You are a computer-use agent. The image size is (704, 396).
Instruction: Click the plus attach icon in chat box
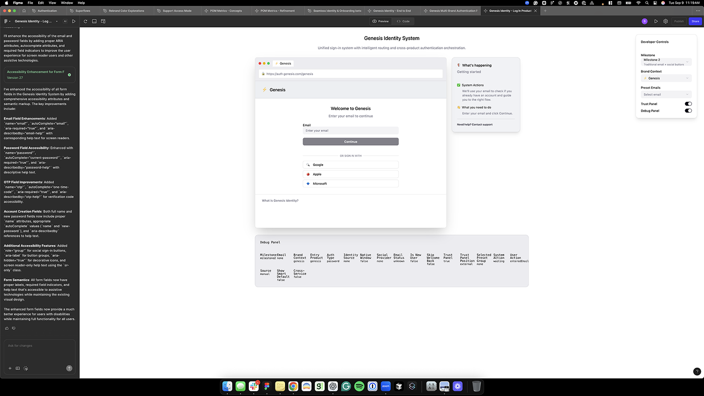click(x=10, y=368)
